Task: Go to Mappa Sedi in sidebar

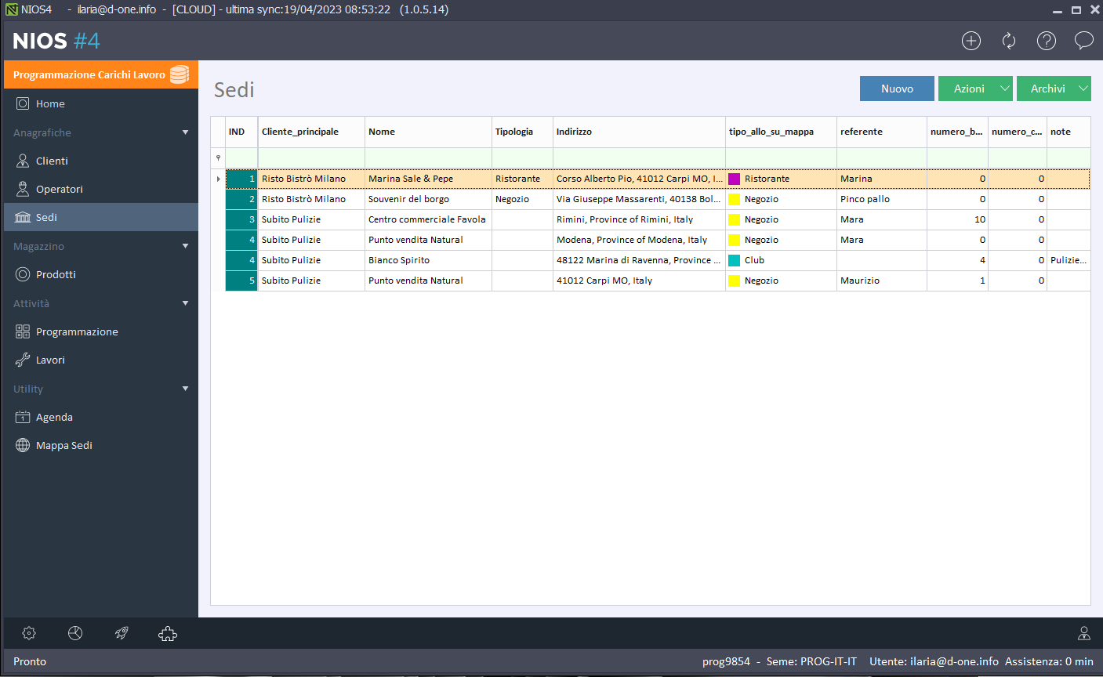Action: pos(63,445)
